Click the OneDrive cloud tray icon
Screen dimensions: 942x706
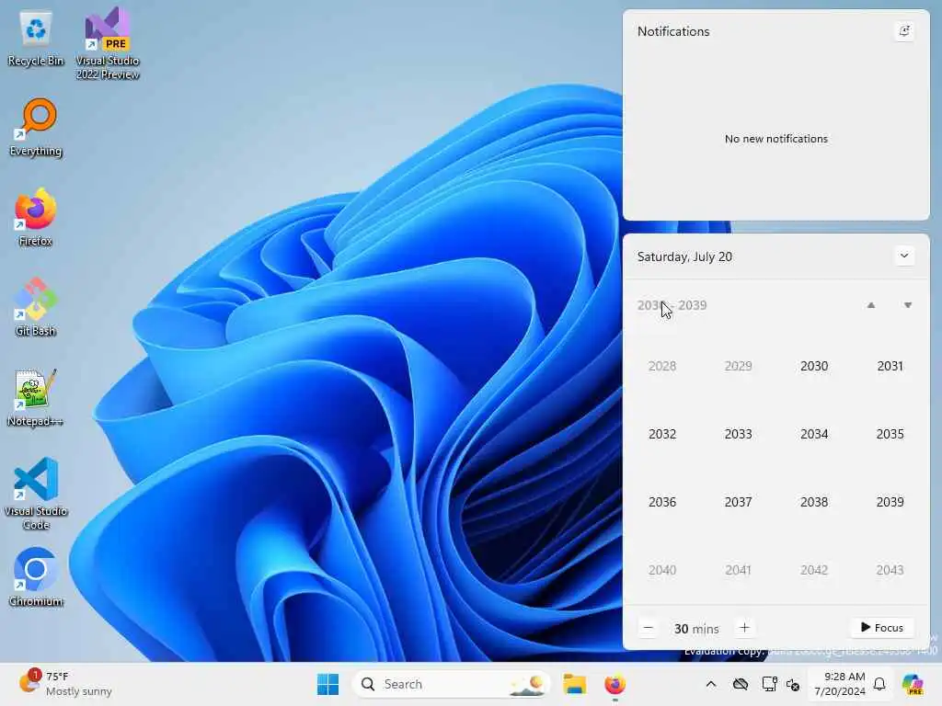click(741, 684)
